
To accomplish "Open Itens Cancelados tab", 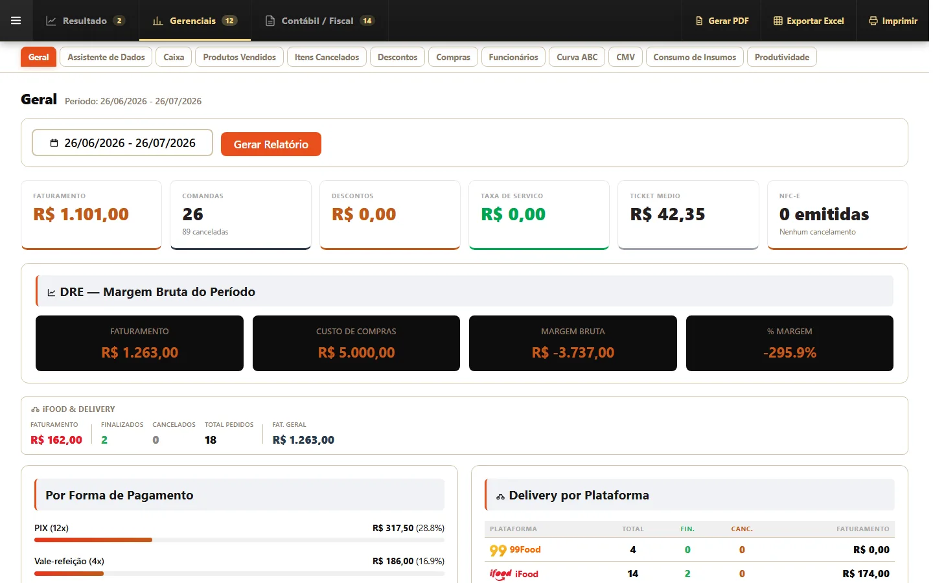I will (327, 57).
